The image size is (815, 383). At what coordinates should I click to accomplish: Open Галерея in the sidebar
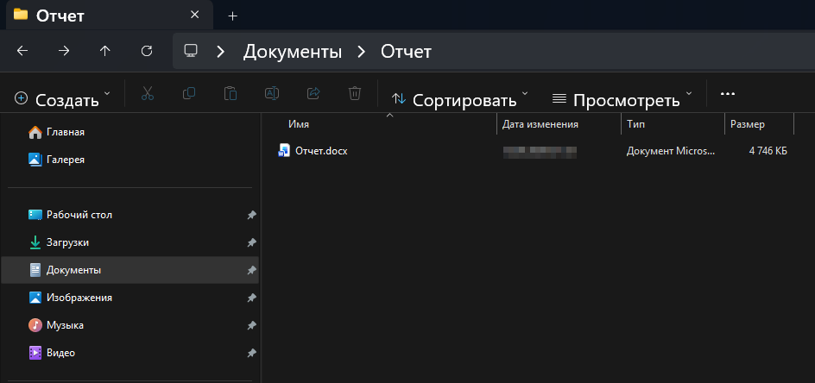(x=66, y=160)
